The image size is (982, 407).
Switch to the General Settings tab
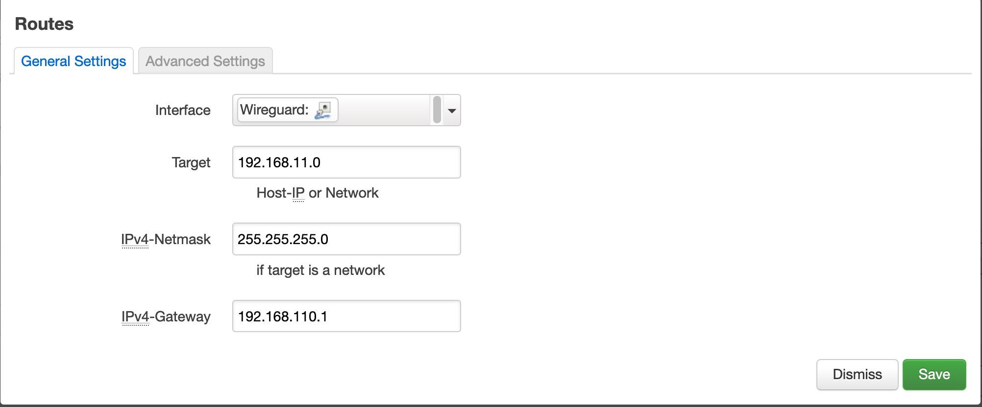74,61
